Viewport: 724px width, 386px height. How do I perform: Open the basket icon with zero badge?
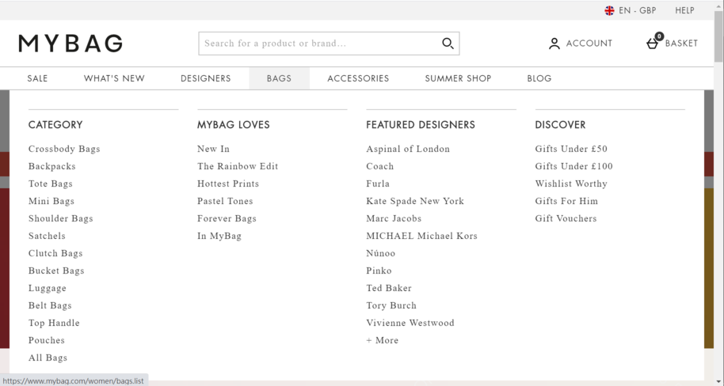click(654, 41)
